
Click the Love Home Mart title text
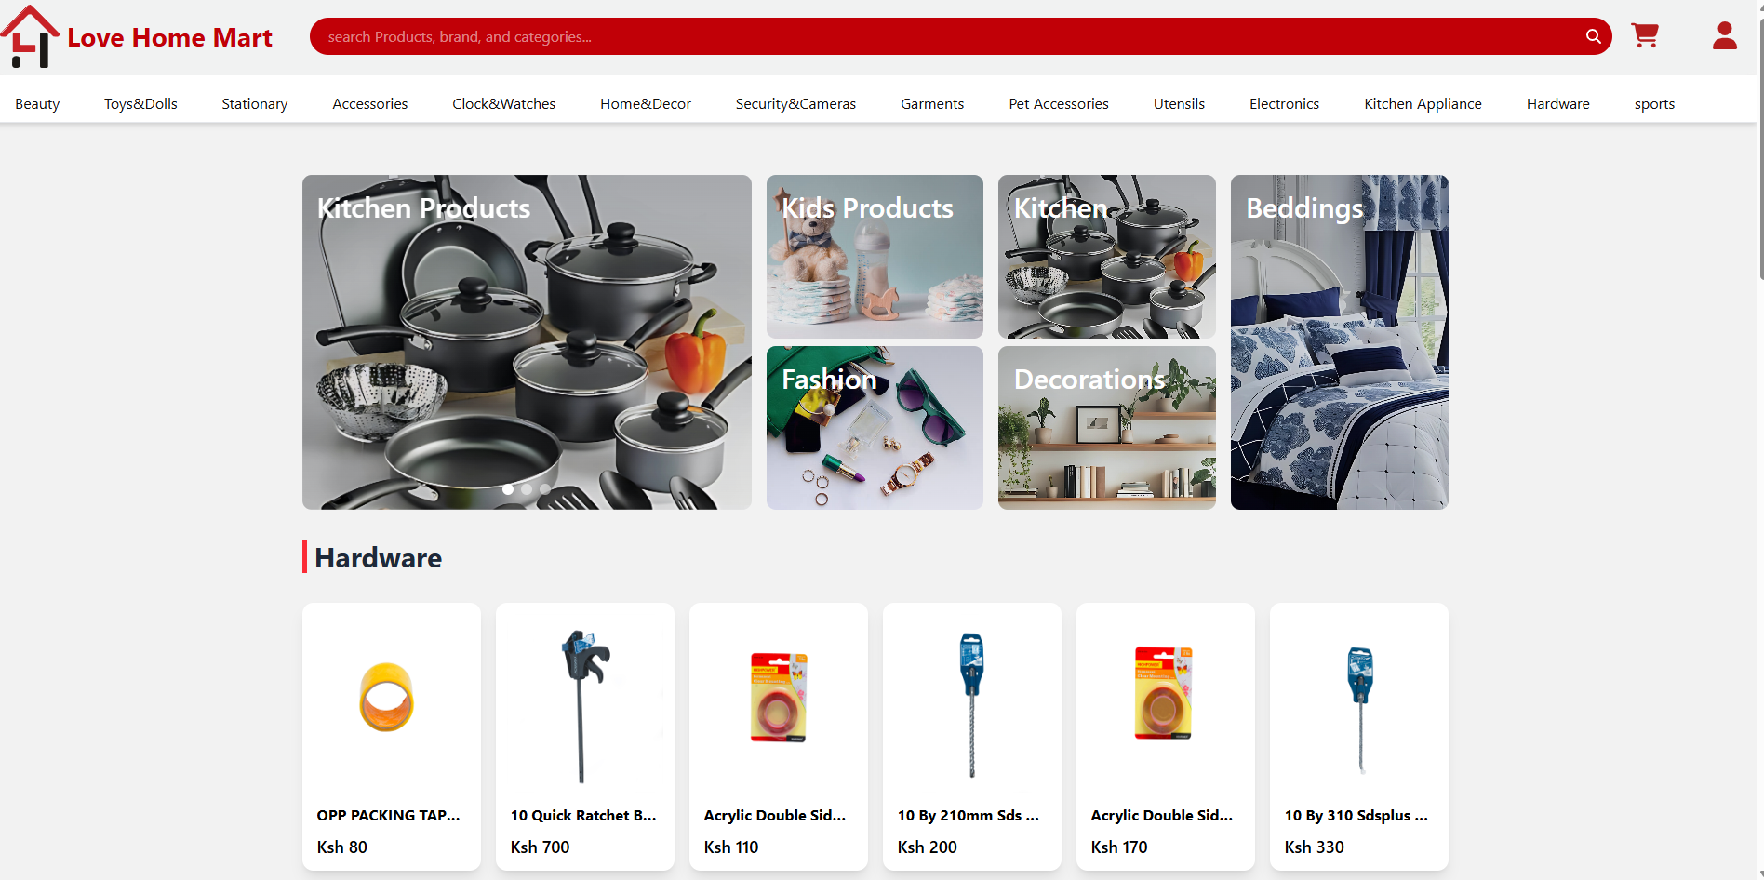[x=169, y=37]
